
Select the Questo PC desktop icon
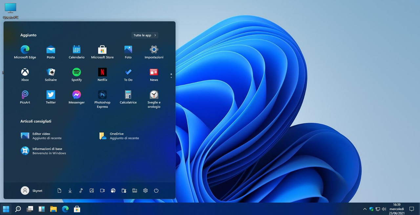coord(10,10)
